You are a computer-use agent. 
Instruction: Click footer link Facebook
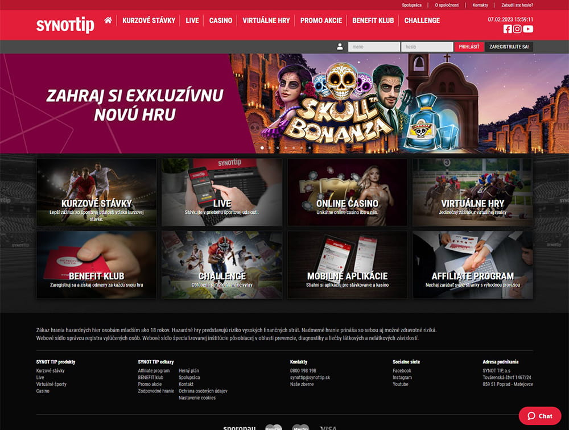tap(402, 370)
